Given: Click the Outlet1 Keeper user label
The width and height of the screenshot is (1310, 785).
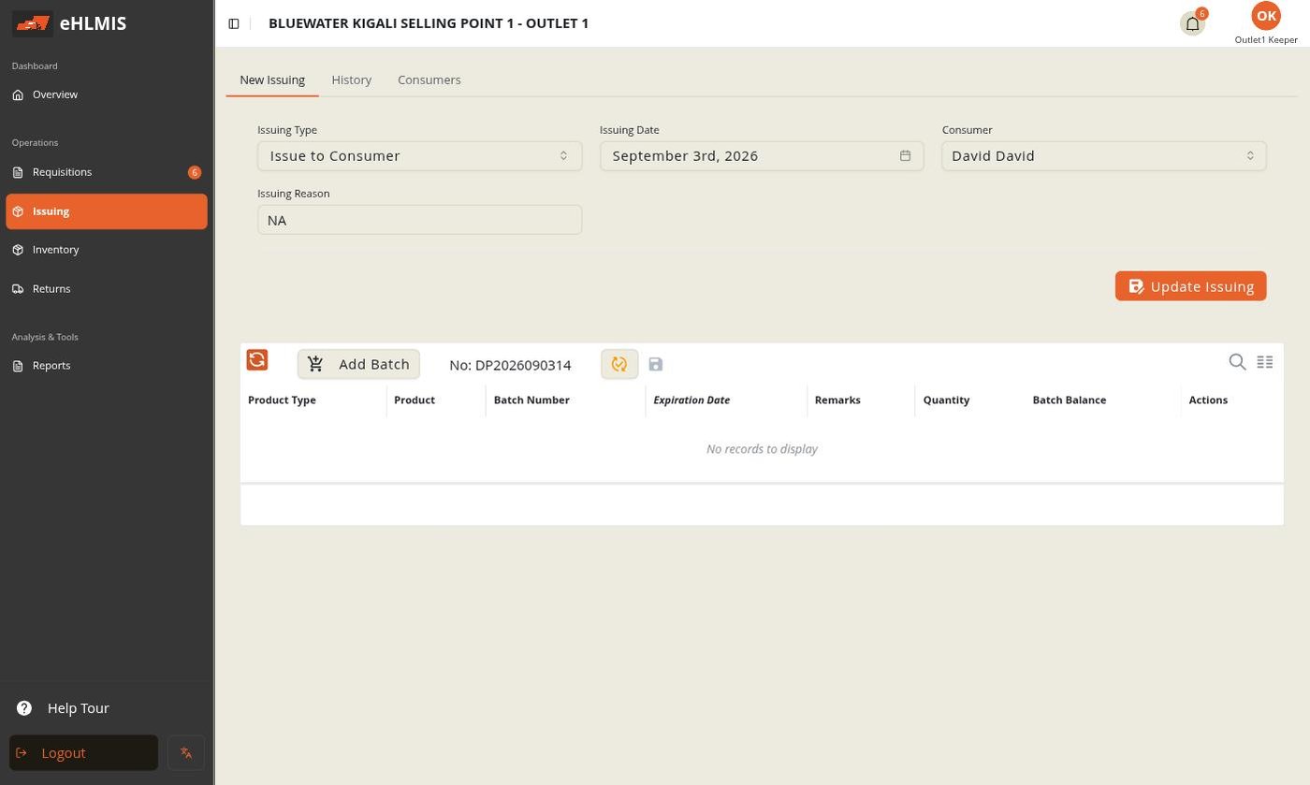Looking at the screenshot, I should click(1266, 40).
